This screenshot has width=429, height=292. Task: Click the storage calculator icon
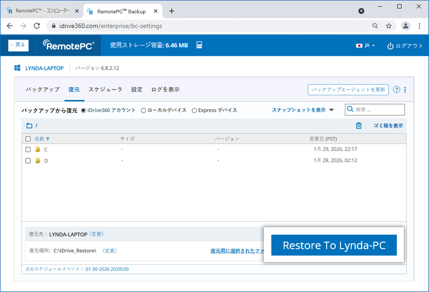point(199,45)
